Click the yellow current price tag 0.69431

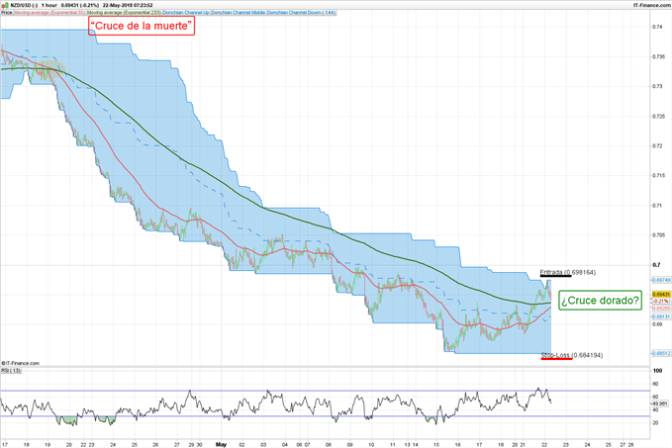click(661, 295)
